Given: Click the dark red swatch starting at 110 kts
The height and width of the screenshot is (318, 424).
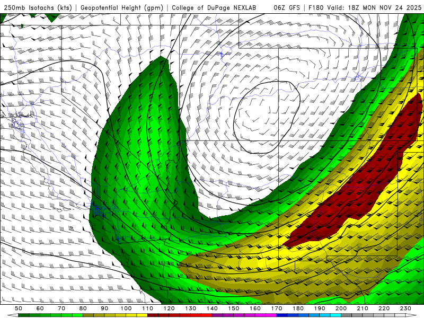Looking at the screenshot, I should point(153,315).
